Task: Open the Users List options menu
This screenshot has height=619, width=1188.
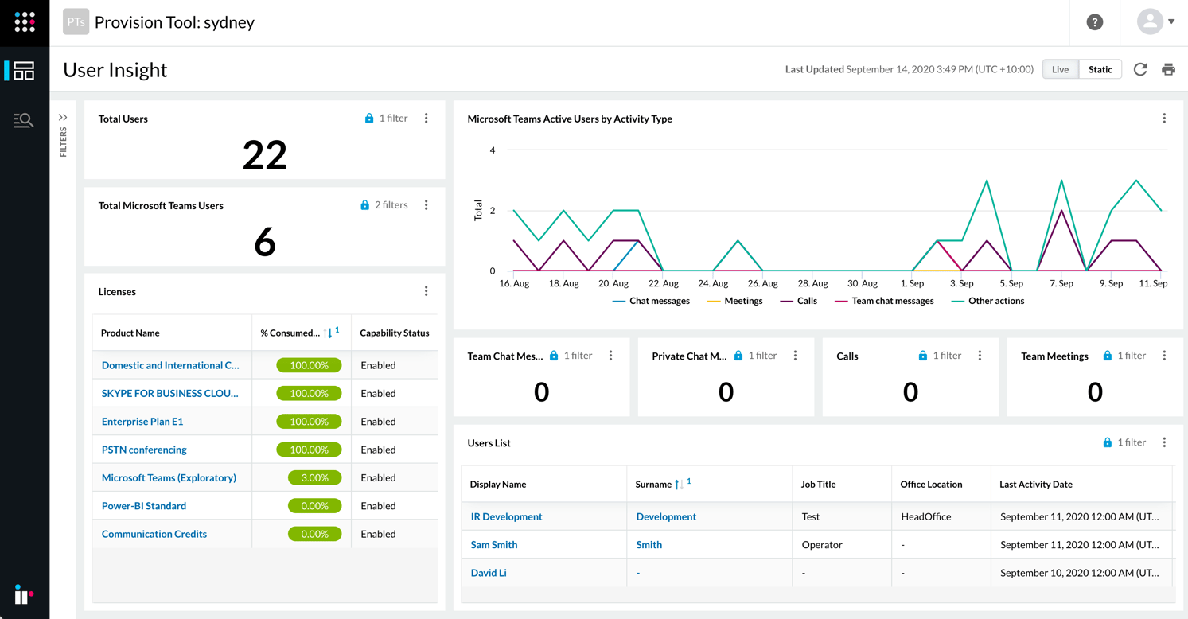Action: coord(1165,442)
